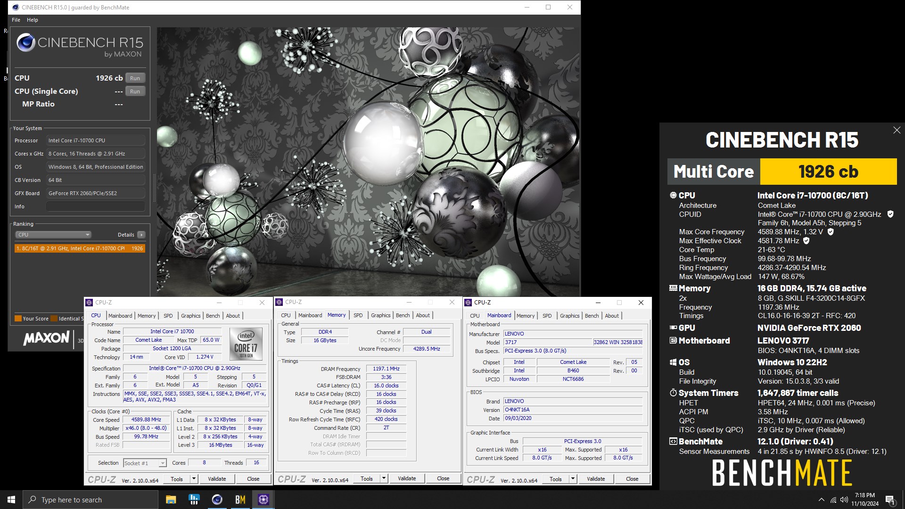Click the Cinebench title bar app icon
The height and width of the screenshot is (509, 905).
16,7
